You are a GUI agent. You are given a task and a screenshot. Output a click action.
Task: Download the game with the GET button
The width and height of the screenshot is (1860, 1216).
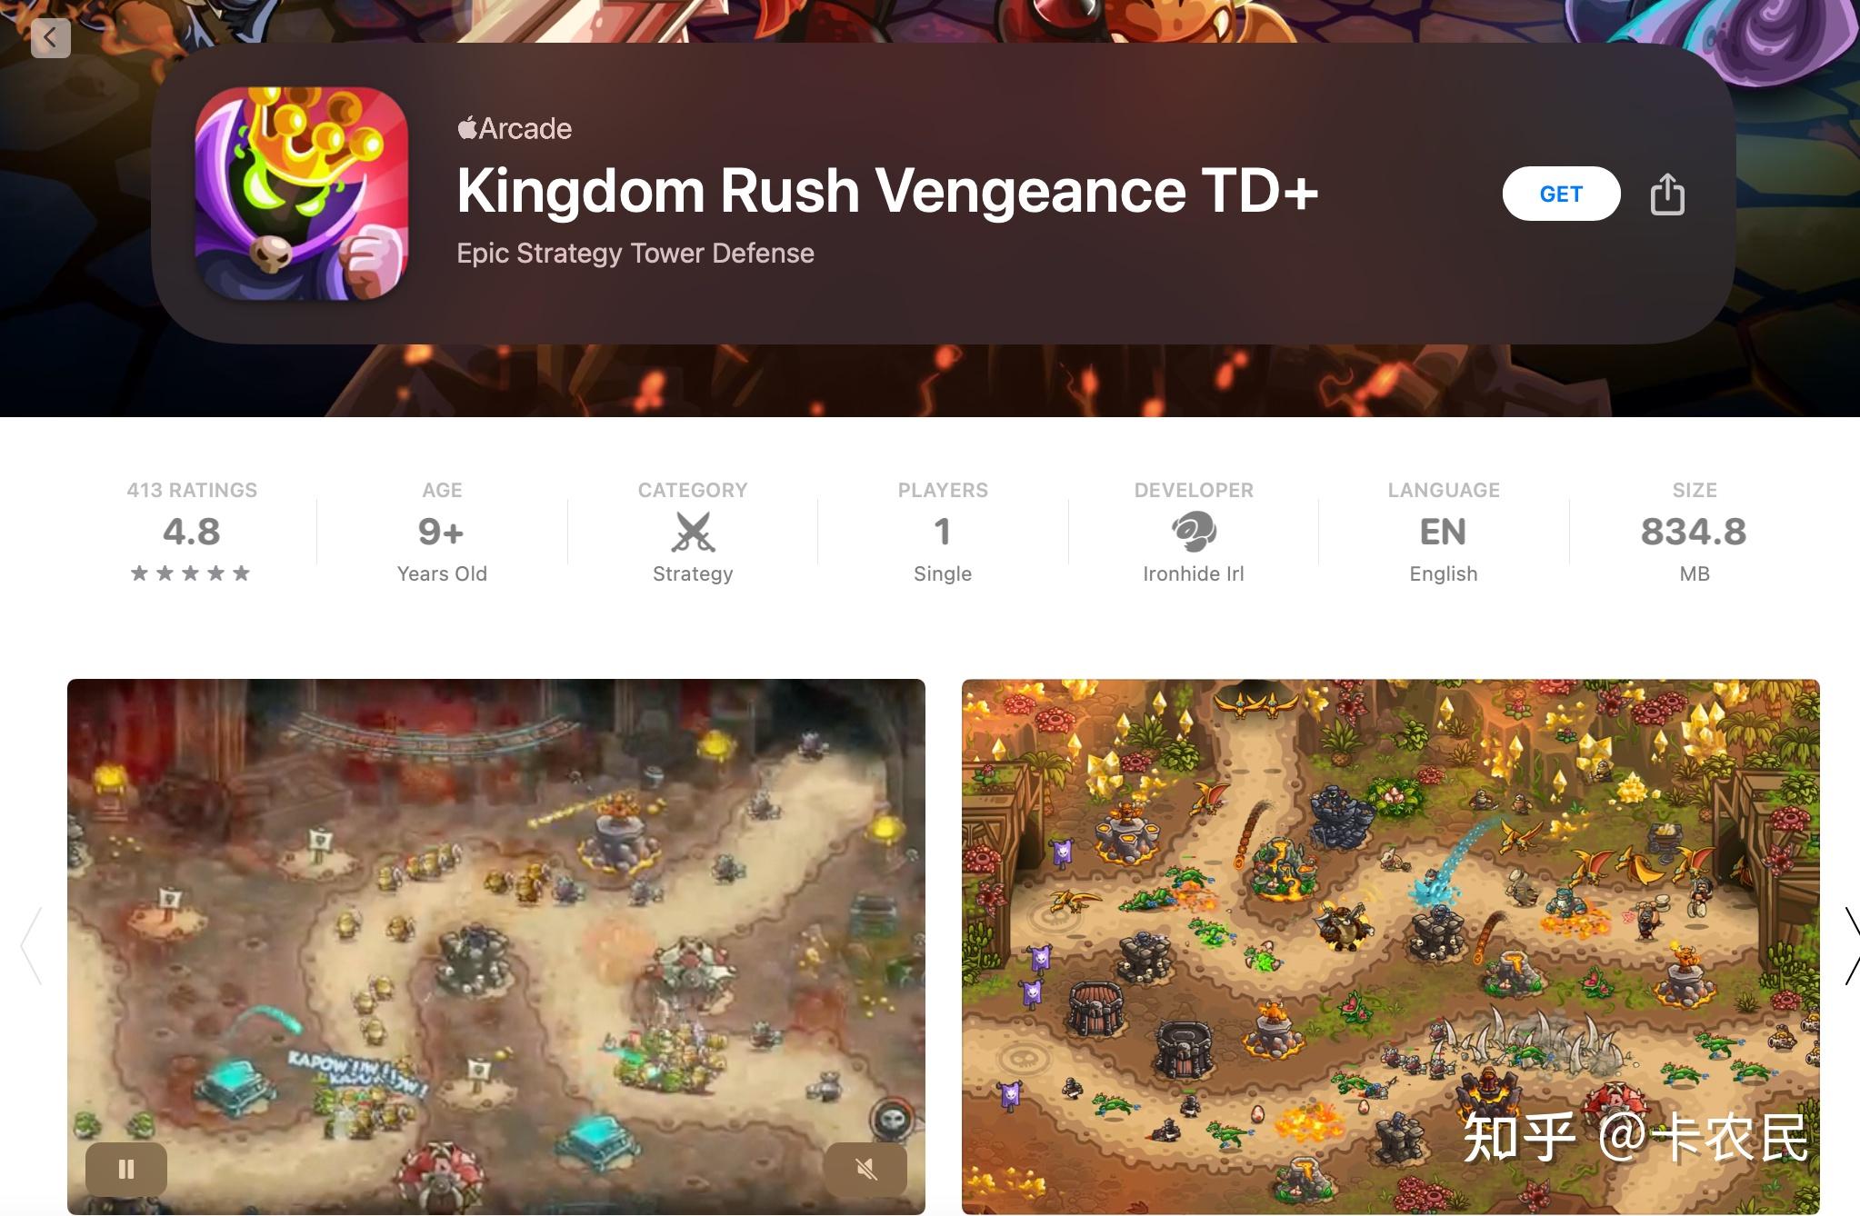[x=1561, y=194]
